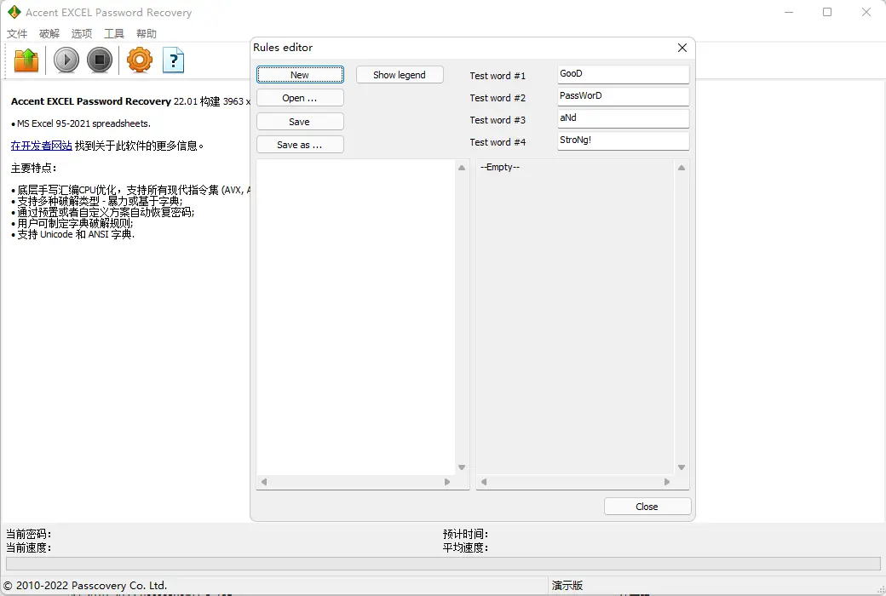Click the 演示版 status bar label
886x596 pixels.
(x=567, y=586)
